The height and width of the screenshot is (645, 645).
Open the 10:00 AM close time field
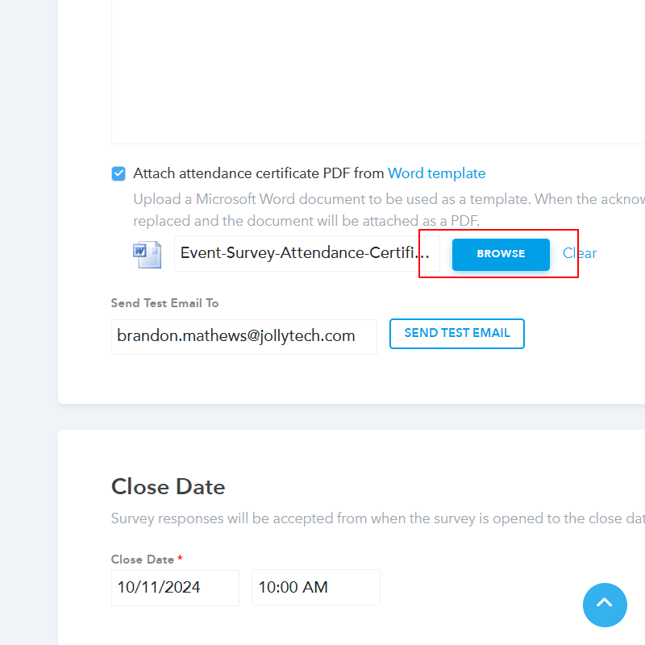(x=315, y=588)
